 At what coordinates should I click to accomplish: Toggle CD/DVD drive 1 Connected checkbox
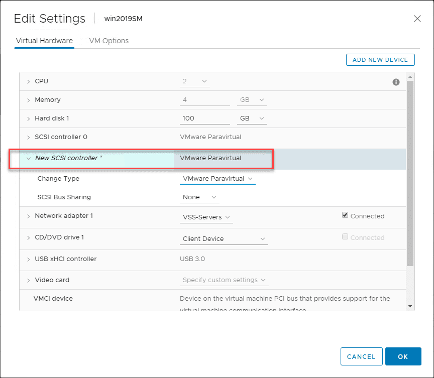click(x=345, y=237)
